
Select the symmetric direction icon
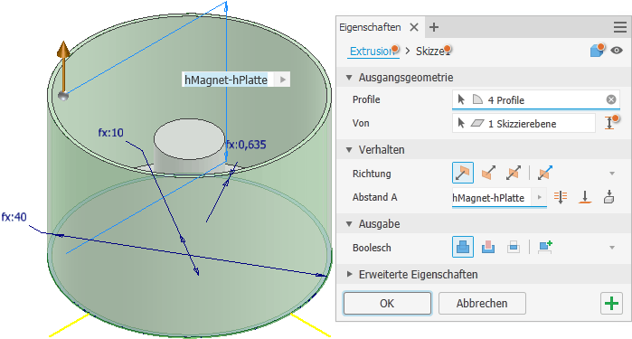click(x=513, y=174)
